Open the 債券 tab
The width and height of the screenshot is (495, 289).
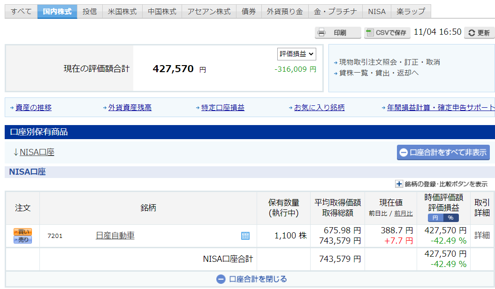click(x=249, y=12)
